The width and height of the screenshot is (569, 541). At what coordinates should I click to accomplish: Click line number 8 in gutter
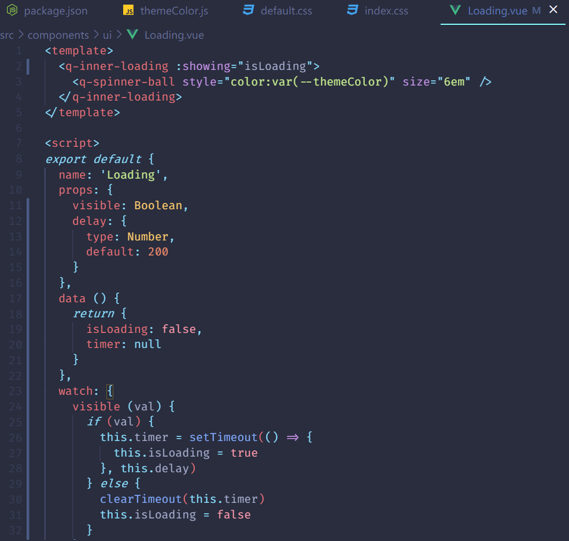[19, 159]
